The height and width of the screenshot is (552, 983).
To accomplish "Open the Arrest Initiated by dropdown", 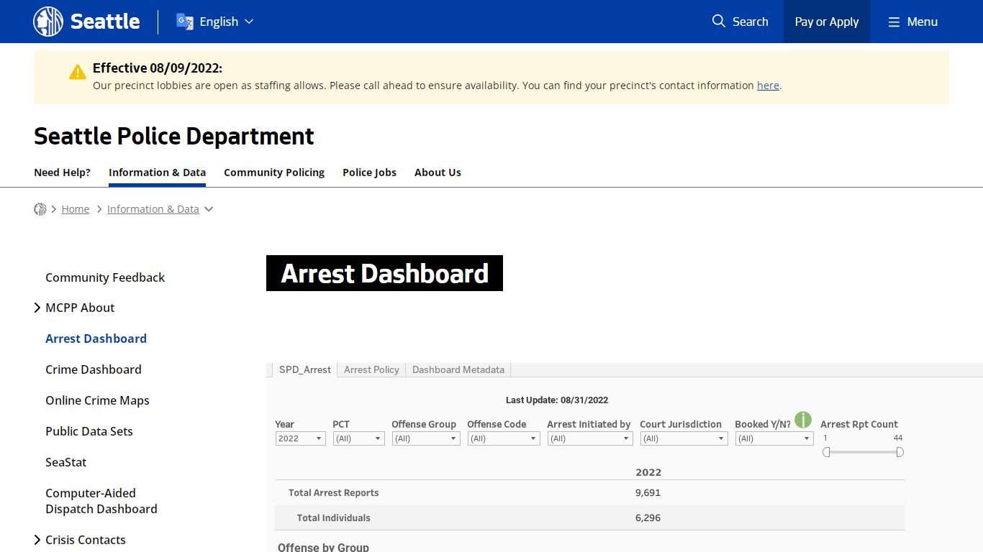I will 590,438.
